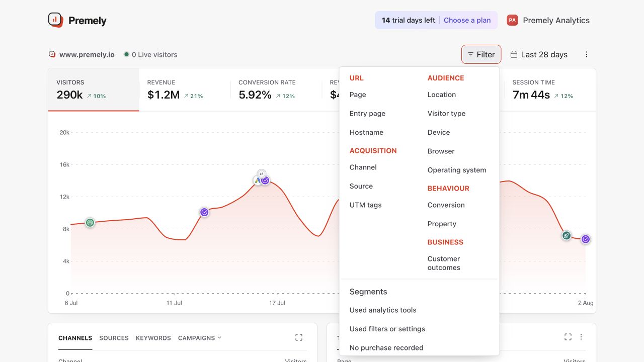Viewport: 644px width, 362px height.
Task: Click the Premely logo icon
Action: (55, 20)
